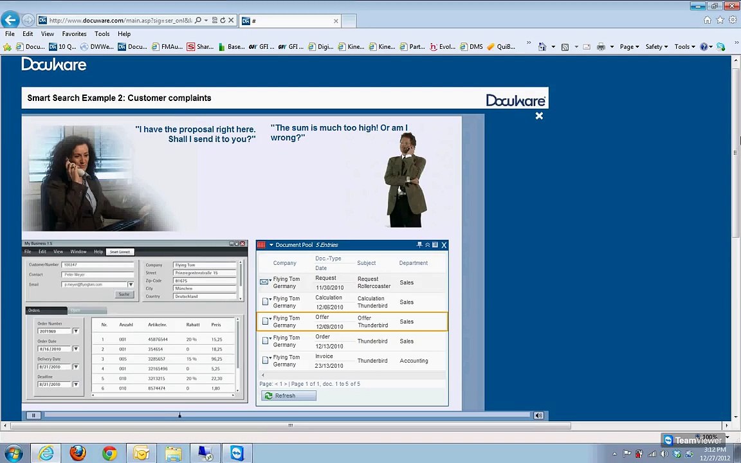Open the QuiB... favorites bar link
The image size is (741, 463).
[501, 47]
